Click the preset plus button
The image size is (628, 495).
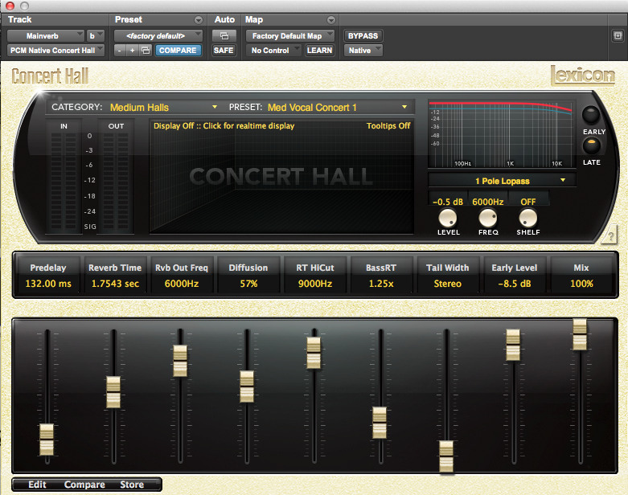point(132,51)
